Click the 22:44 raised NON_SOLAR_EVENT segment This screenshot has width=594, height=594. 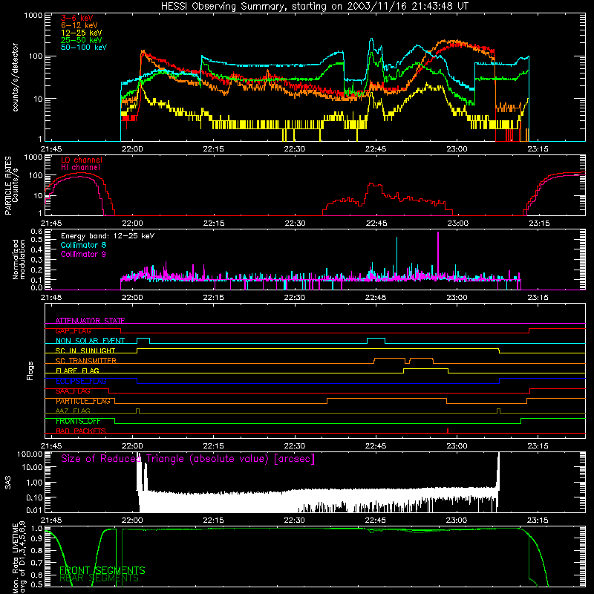point(376,339)
